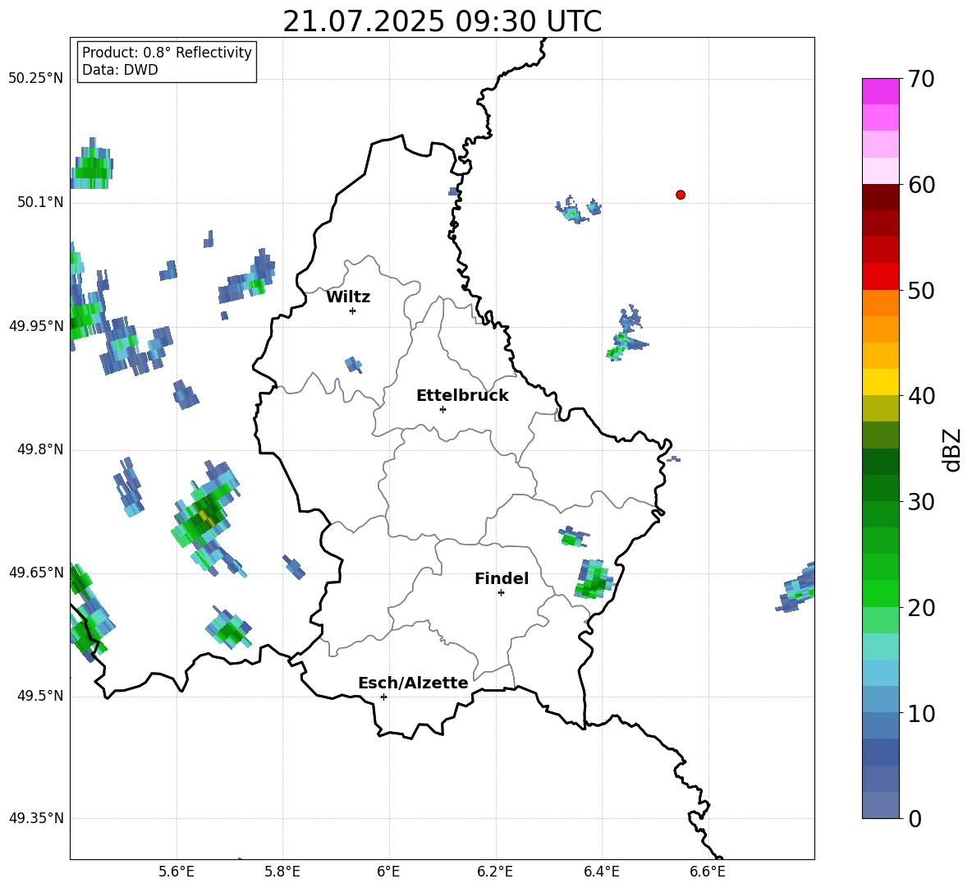
Task: Select the Ettelbruck city label
Action: pyautogui.click(x=462, y=396)
